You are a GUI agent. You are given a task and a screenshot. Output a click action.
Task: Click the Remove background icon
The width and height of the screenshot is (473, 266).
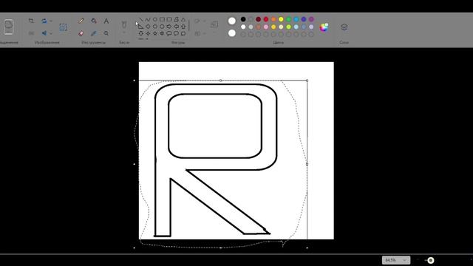coord(63,27)
